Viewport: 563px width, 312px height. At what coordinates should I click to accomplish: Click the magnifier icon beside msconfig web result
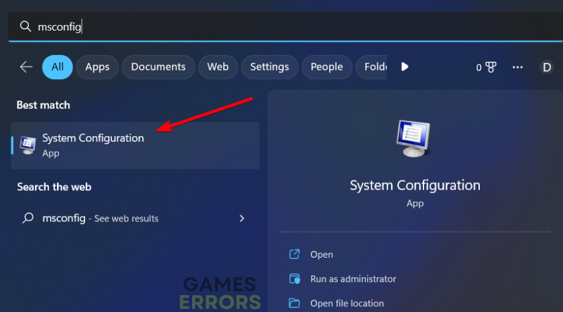(x=28, y=218)
